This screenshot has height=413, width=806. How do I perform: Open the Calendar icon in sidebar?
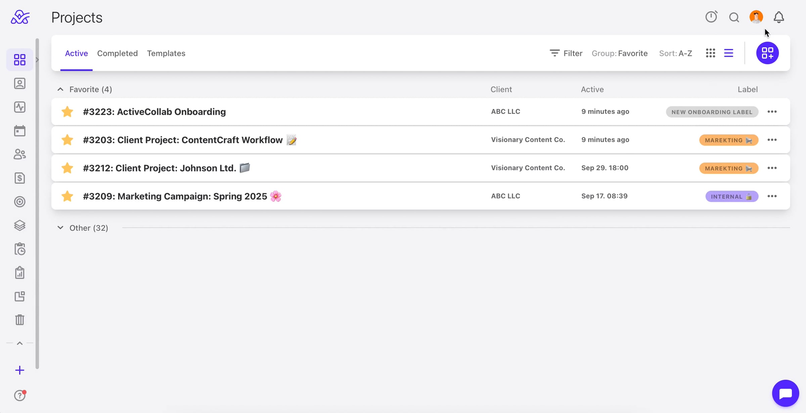tap(20, 131)
